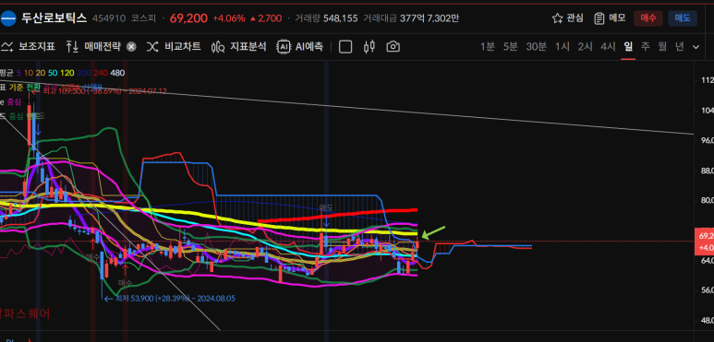Click the blue 매도 sell button

[683, 18]
